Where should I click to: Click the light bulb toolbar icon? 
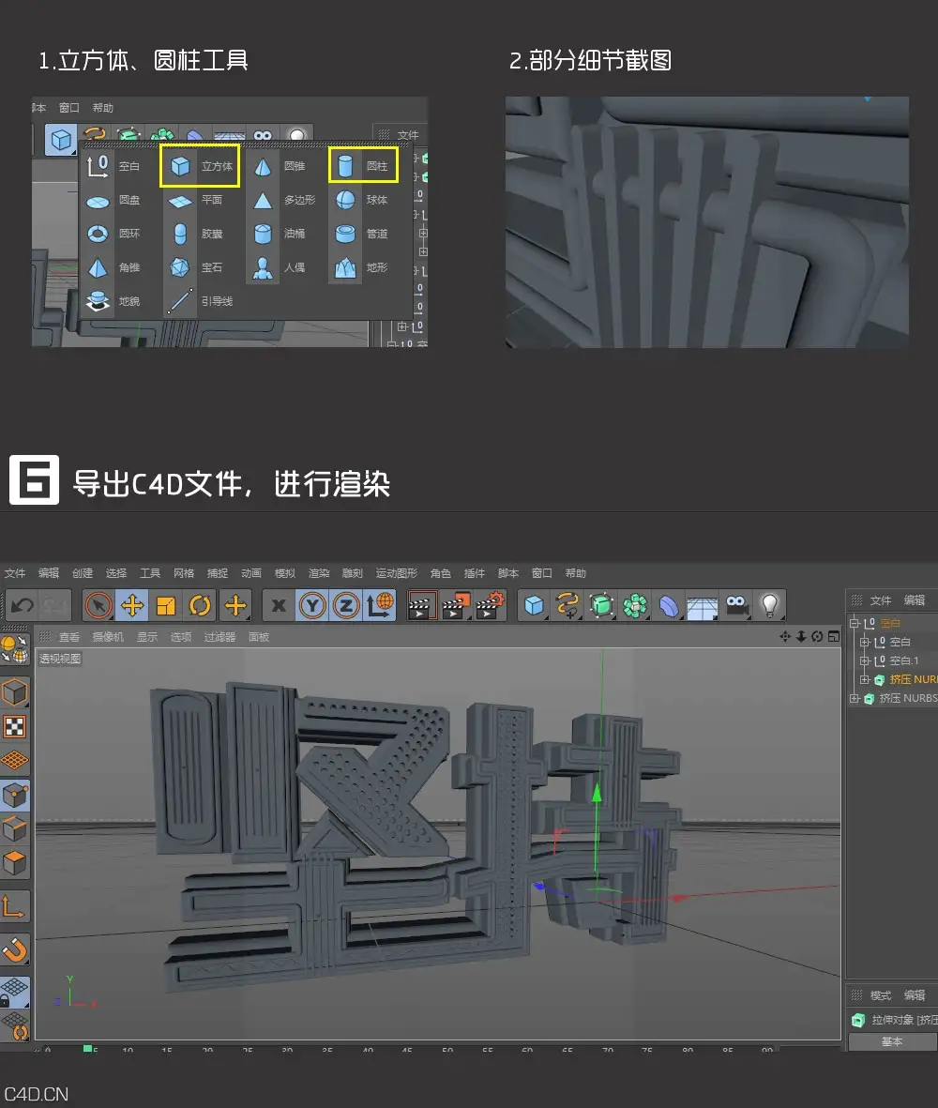click(770, 605)
